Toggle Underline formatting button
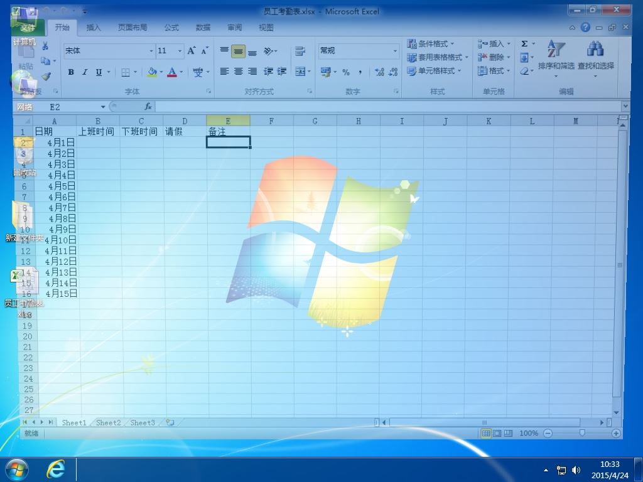This screenshot has height=482, width=643. point(99,72)
